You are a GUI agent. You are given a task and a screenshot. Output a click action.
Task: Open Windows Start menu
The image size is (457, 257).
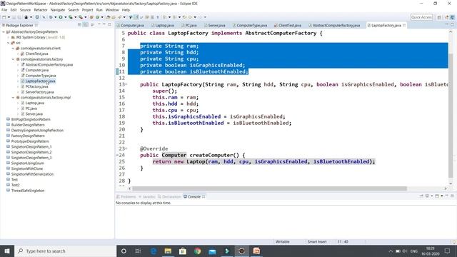(7, 251)
